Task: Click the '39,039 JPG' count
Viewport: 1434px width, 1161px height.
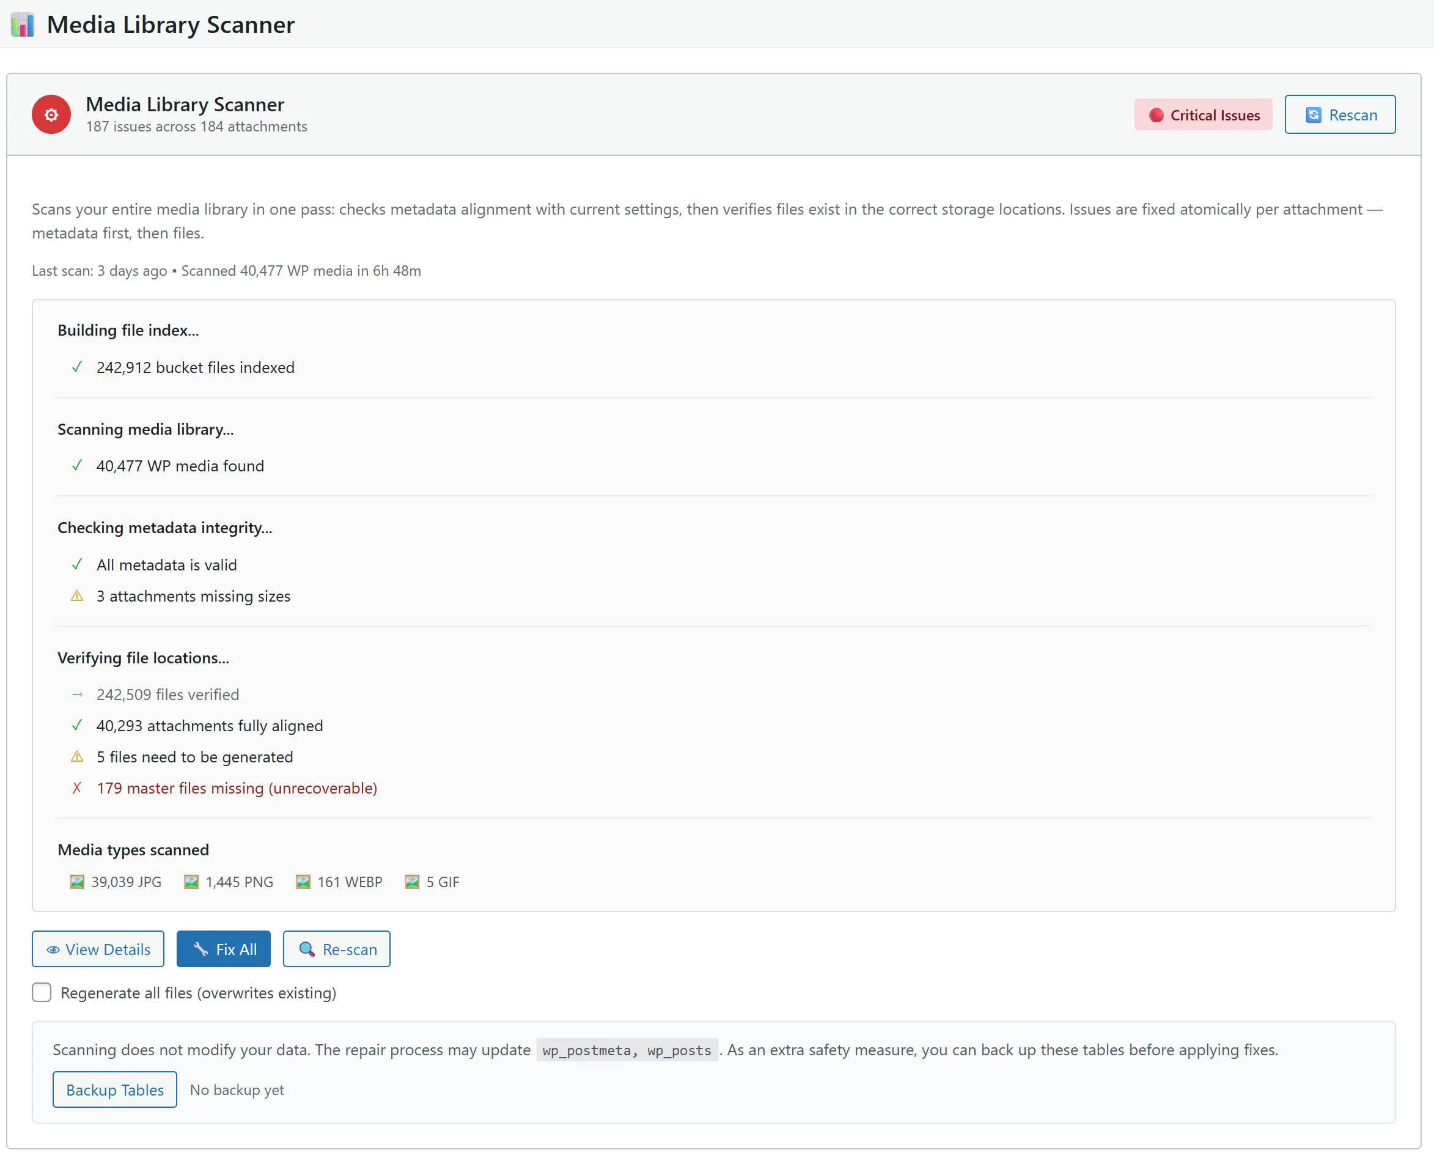Action: [x=127, y=882]
